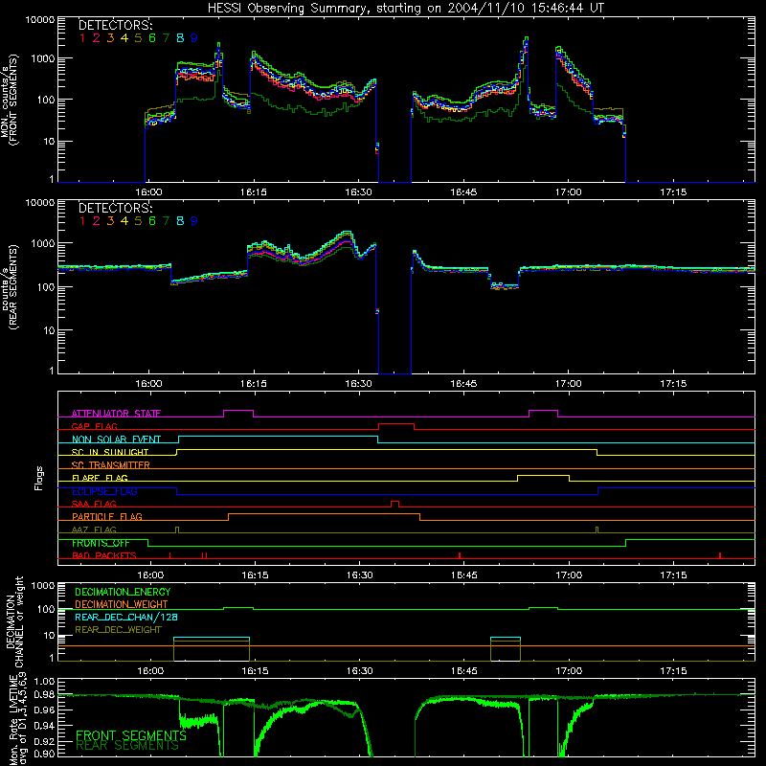Image resolution: width=766 pixels, height=766 pixels.
Task: Select green detector 6 in rear segments legend
Action: (152, 221)
